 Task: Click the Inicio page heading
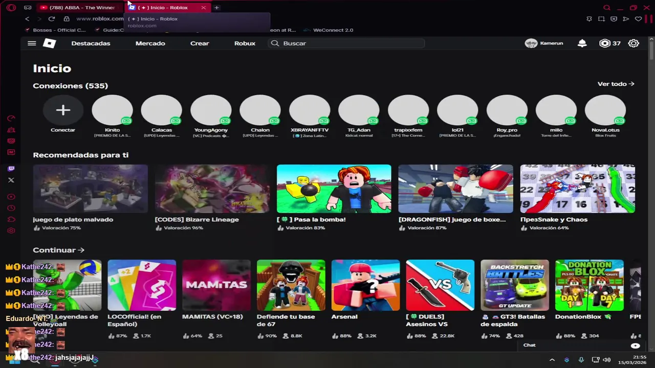point(52,68)
